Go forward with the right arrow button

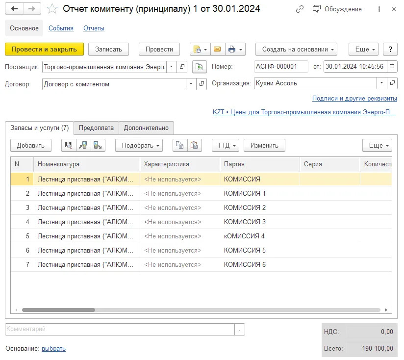[32, 9]
